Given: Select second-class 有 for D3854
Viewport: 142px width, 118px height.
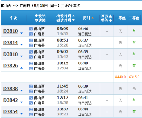Looking at the screenshot, I should point(134,112).
